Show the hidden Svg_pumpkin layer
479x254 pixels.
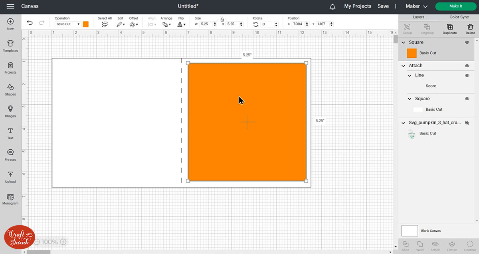tap(467, 123)
